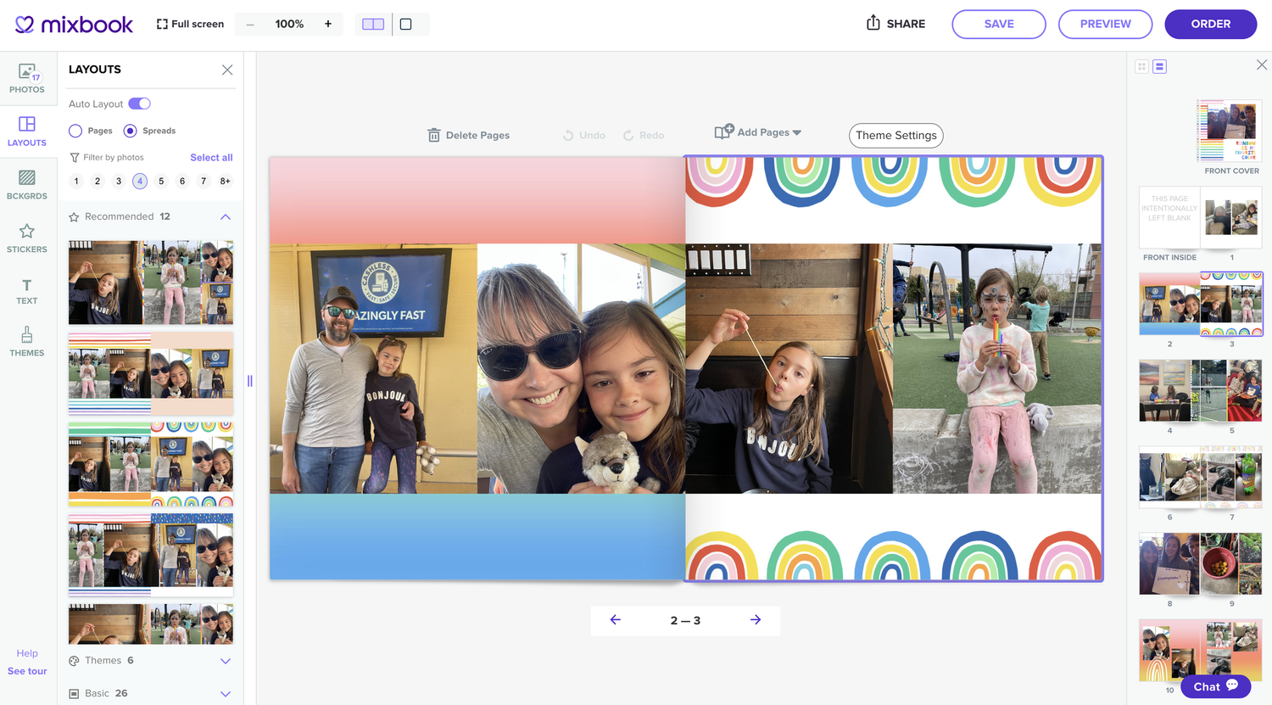The height and width of the screenshot is (705, 1272).
Task: Switch to grid view in the pages panel
Action: [1141, 65]
